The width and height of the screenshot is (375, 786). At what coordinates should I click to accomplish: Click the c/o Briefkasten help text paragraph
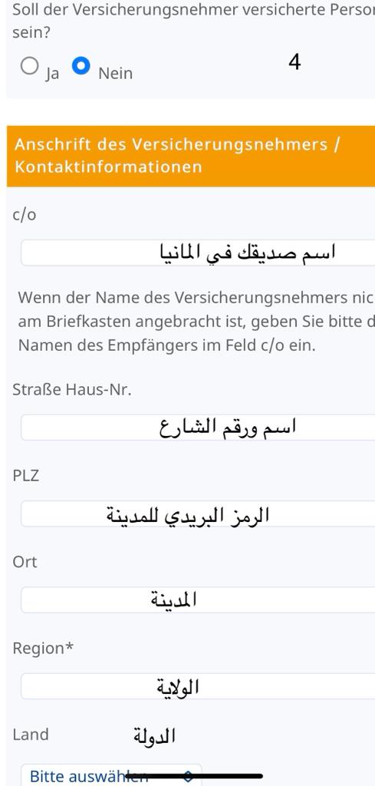196,322
